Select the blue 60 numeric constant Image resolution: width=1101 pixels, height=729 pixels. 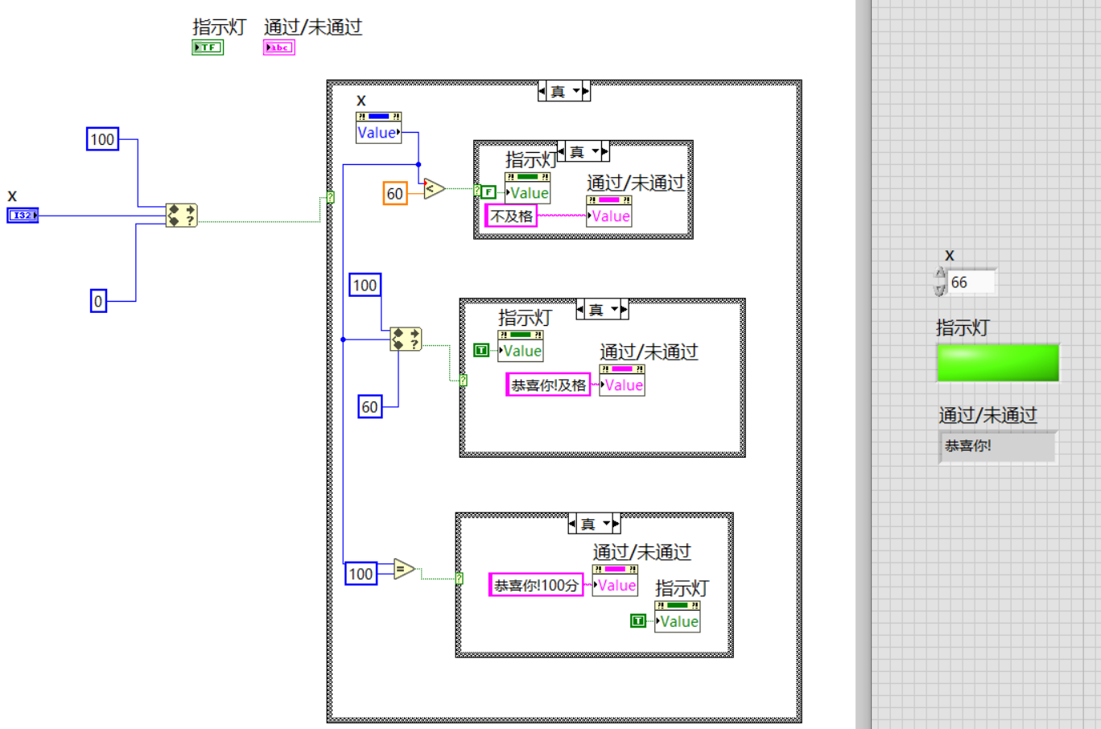(369, 407)
